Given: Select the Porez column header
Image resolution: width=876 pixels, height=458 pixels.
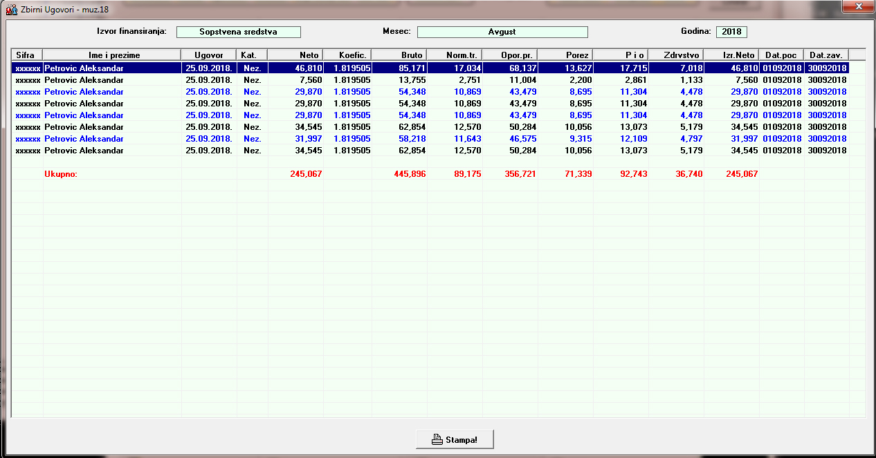Looking at the screenshot, I should pos(565,55).
